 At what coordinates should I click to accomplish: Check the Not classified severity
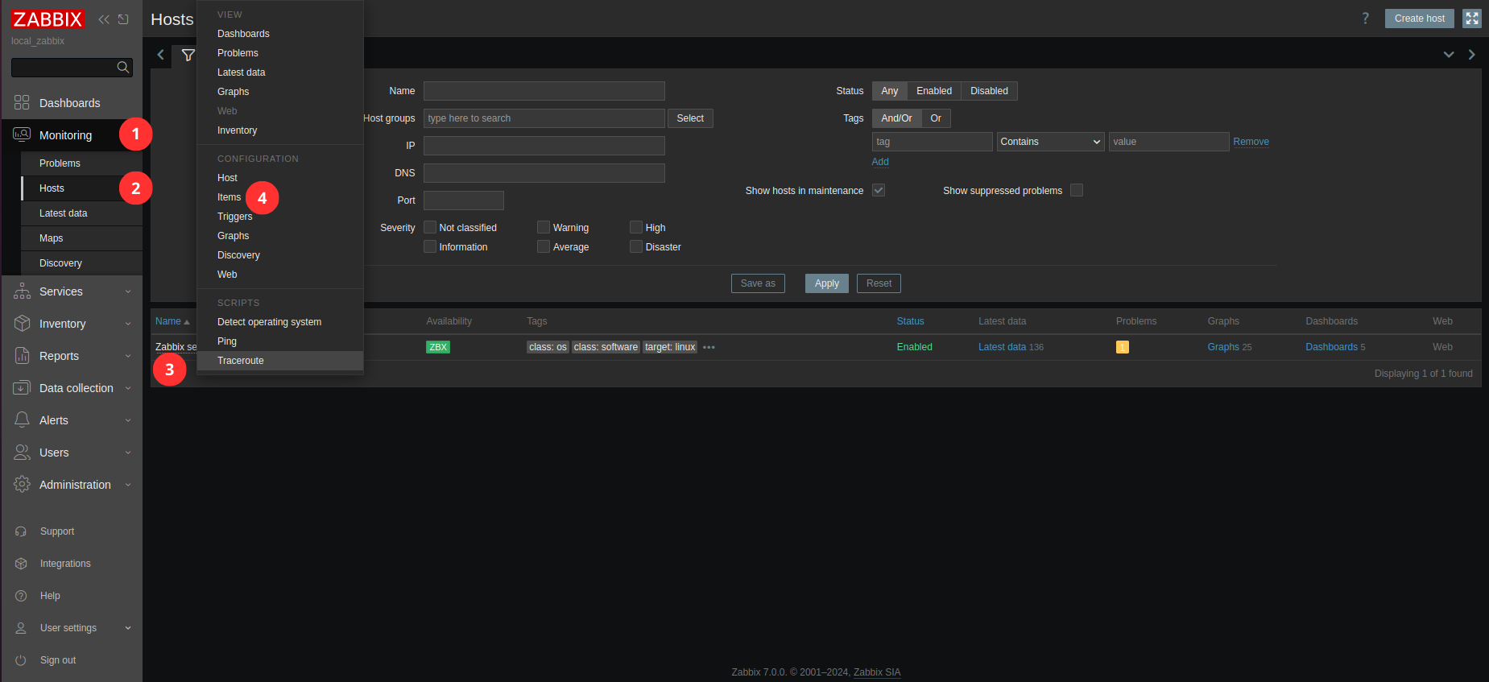[x=430, y=227]
